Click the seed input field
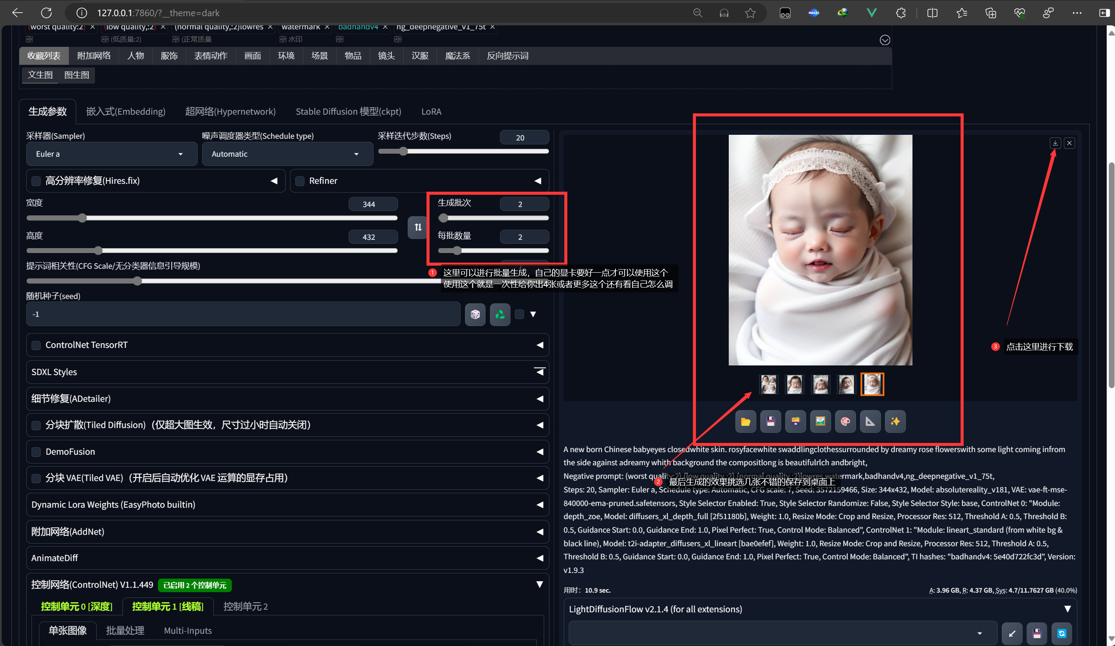This screenshot has width=1115, height=646. click(243, 314)
